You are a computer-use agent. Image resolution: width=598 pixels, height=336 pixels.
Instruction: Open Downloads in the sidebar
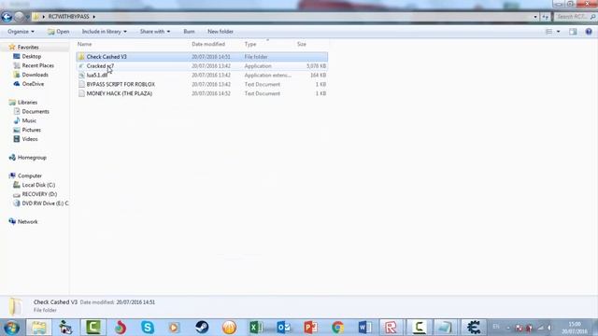[x=35, y=75]
